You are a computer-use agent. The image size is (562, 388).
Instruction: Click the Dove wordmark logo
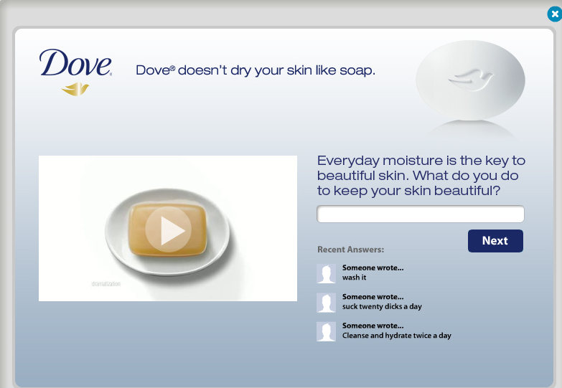tap(75, 64)
